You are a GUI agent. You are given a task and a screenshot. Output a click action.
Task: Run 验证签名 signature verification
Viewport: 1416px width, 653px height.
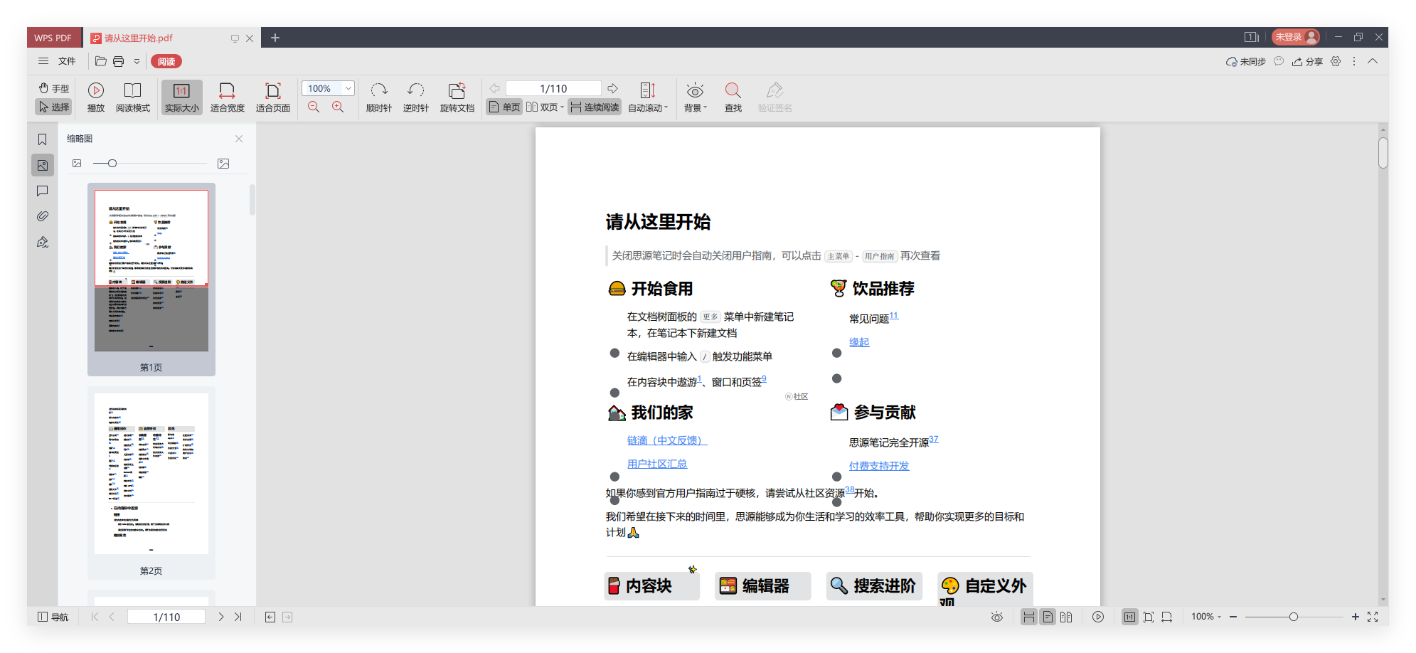[x=774, y=97]
